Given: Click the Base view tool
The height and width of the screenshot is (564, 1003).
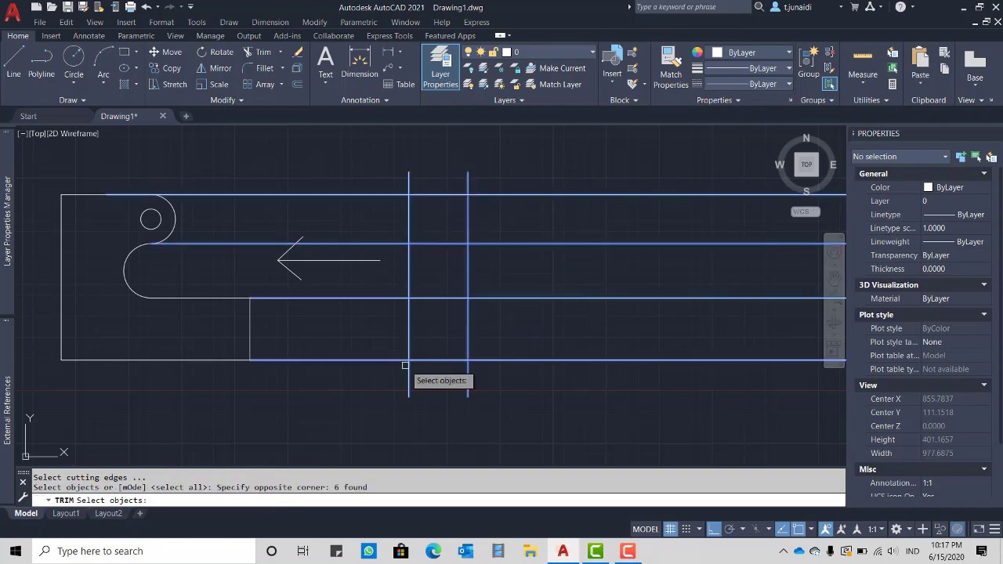Looking at the screenshot, I should pos(975,64).
